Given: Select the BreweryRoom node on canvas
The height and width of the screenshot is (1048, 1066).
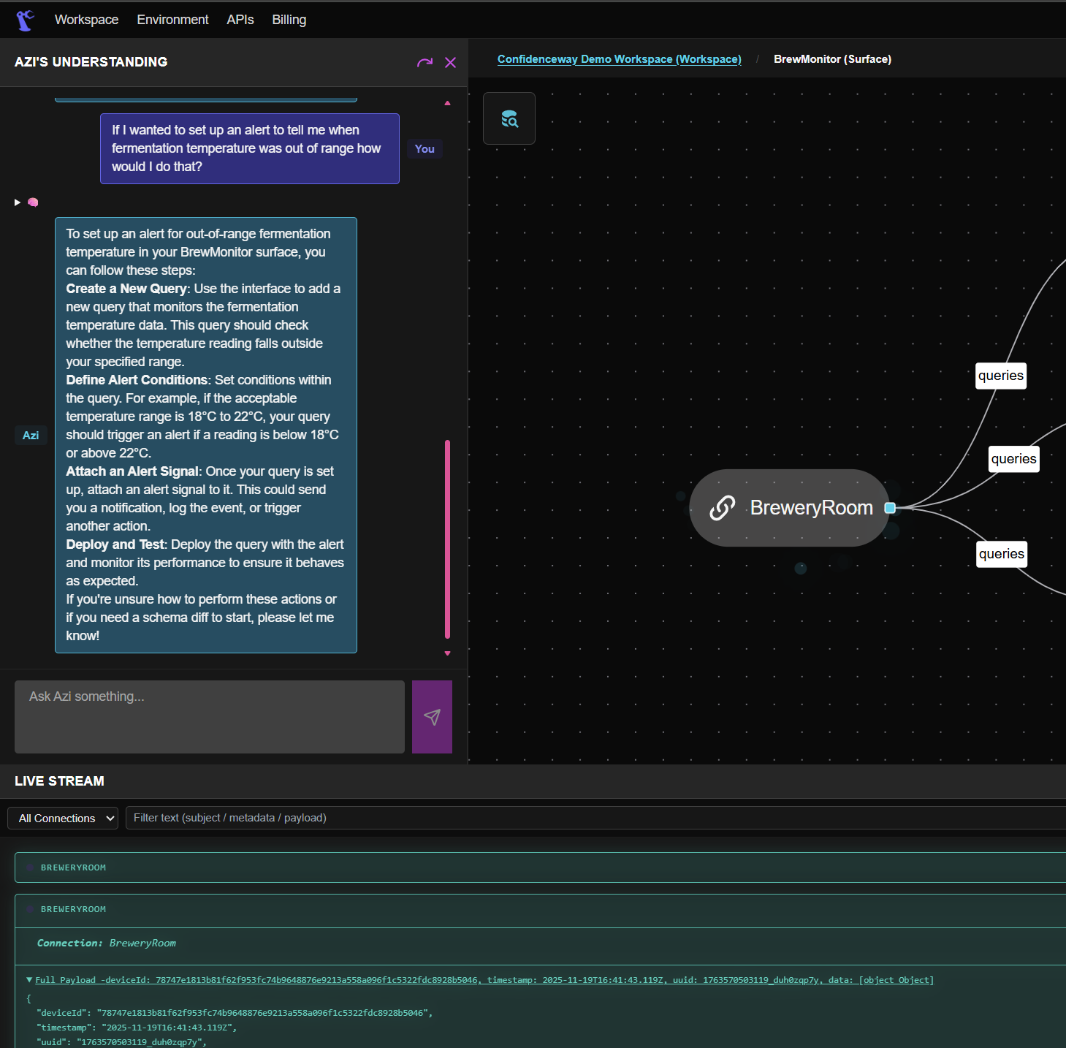Looking at the screenshot, I should pyautogui.click(x=790, y=508).
